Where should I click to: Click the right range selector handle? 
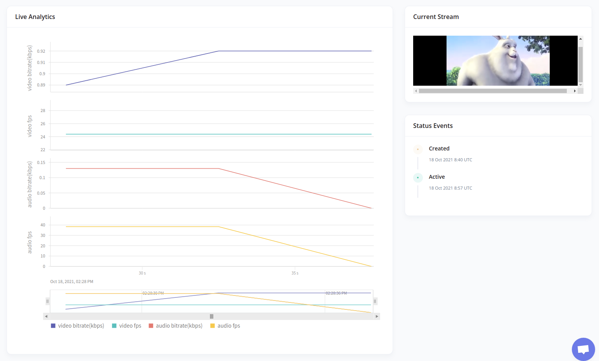[x=375, y=301]
